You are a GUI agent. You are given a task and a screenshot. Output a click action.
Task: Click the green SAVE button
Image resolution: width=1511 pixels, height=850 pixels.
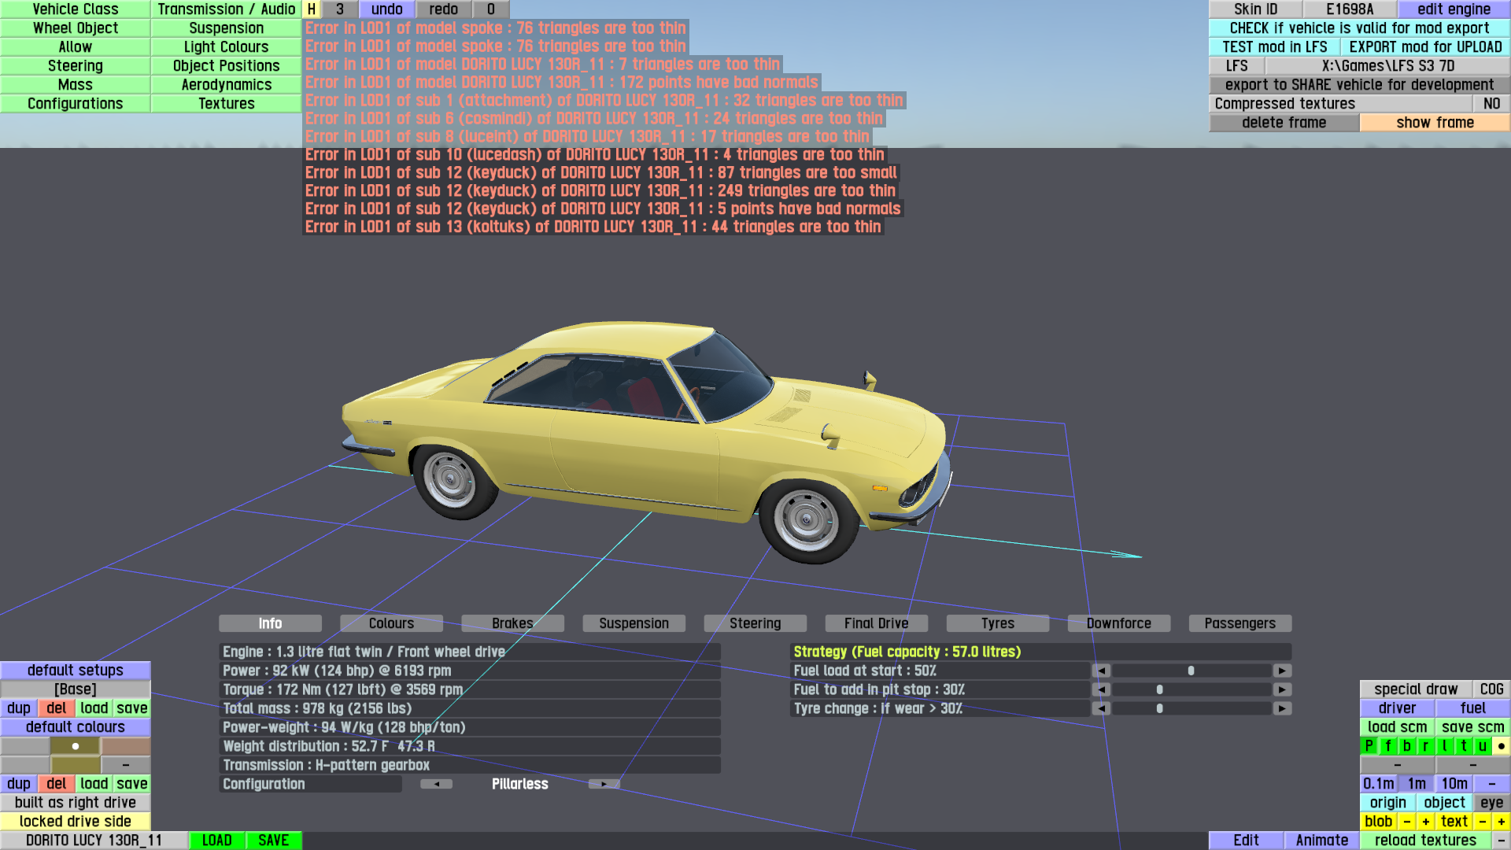pyautogui.click(x=273, y=841)
